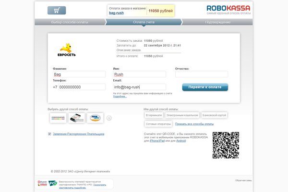
Task: Pick the Банковской картой option
Action: tap(214, 115)
